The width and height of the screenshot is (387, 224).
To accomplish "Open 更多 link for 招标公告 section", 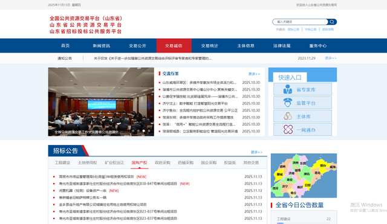I will [256, 152].
